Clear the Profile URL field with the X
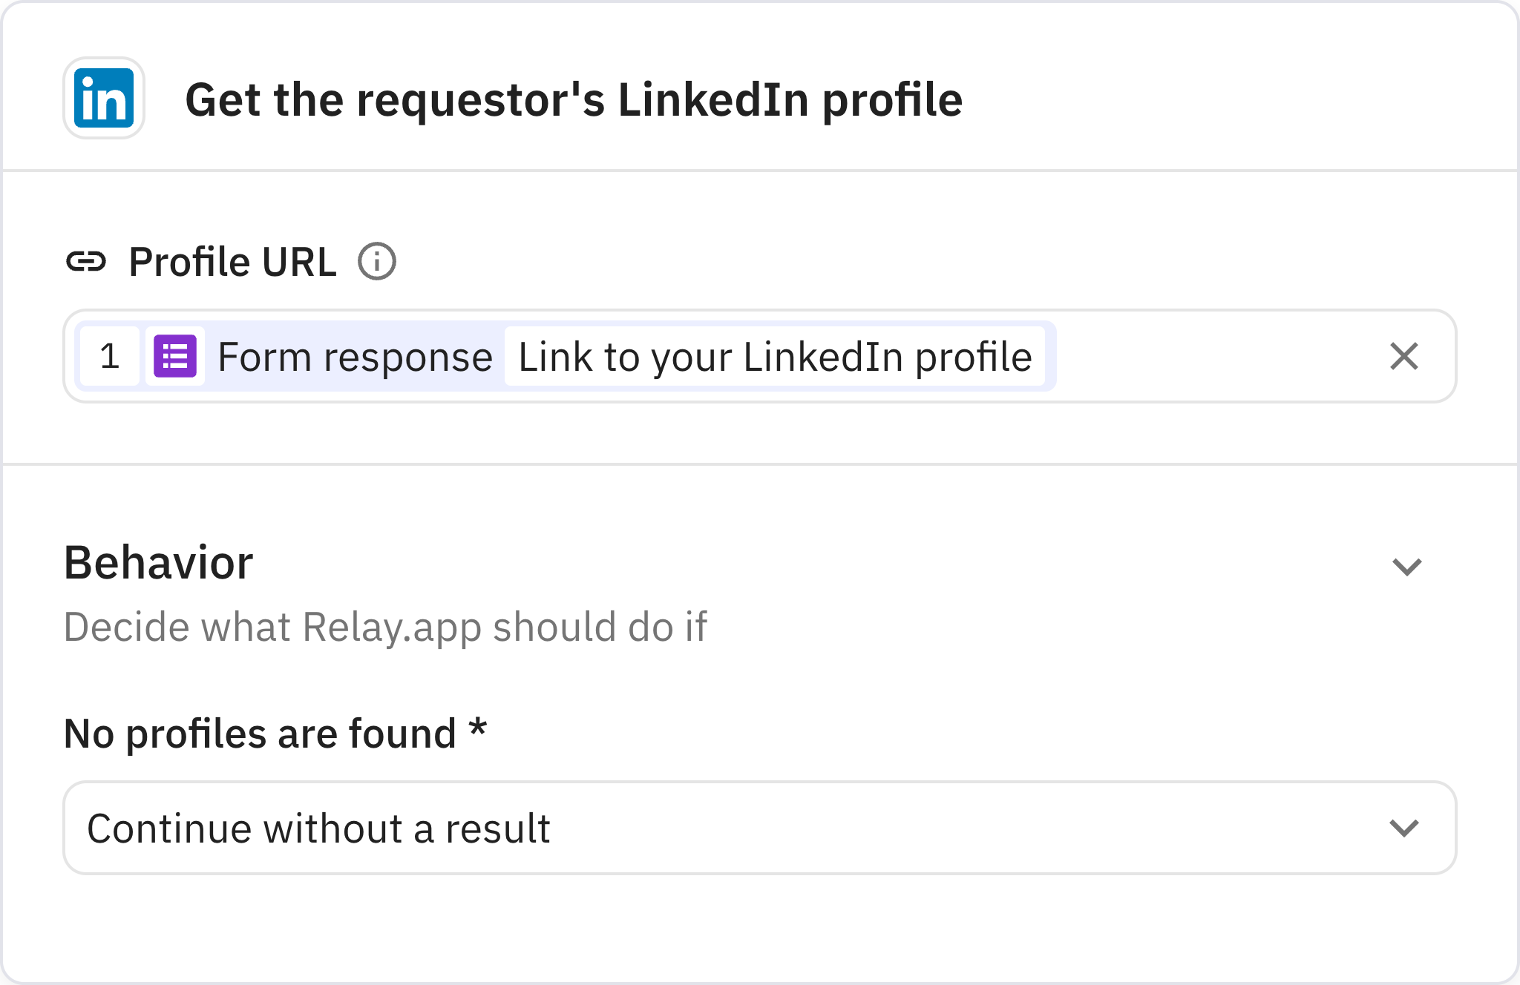This screenshot has width=1520, height=985. tap(1403, 357)
